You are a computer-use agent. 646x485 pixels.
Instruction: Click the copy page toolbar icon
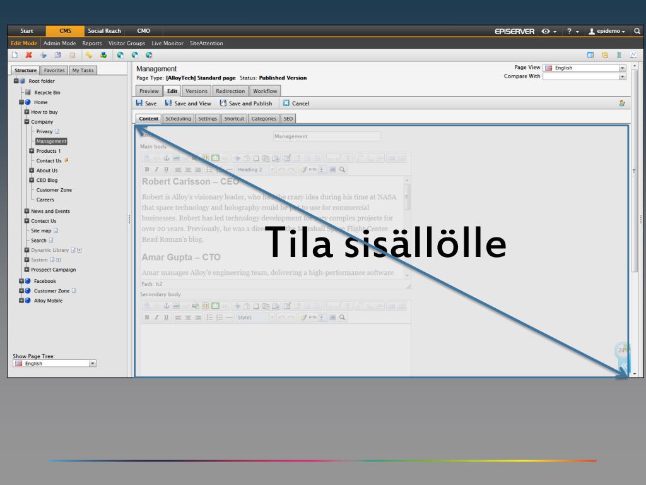(x=57, y=55)
